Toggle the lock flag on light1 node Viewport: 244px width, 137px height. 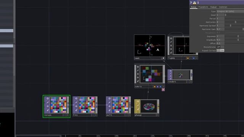click(x=171, y=53)
